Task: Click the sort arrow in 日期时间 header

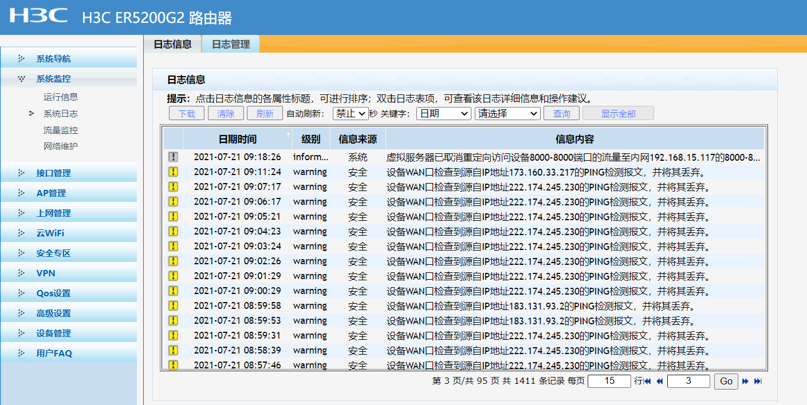Action: coord(288,134)
